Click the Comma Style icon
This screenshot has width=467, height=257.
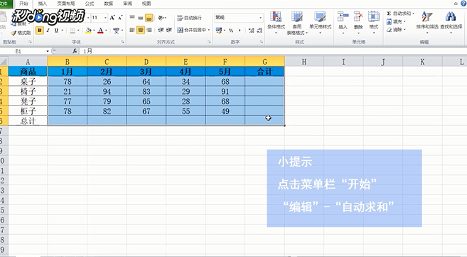[x=240, y=30]
